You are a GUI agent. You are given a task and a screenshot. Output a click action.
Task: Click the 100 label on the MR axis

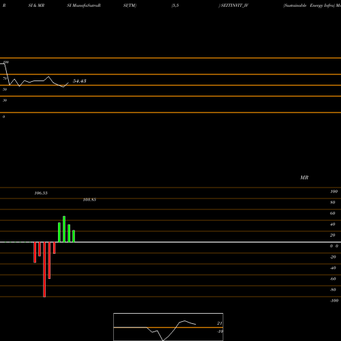coord(333,192)
